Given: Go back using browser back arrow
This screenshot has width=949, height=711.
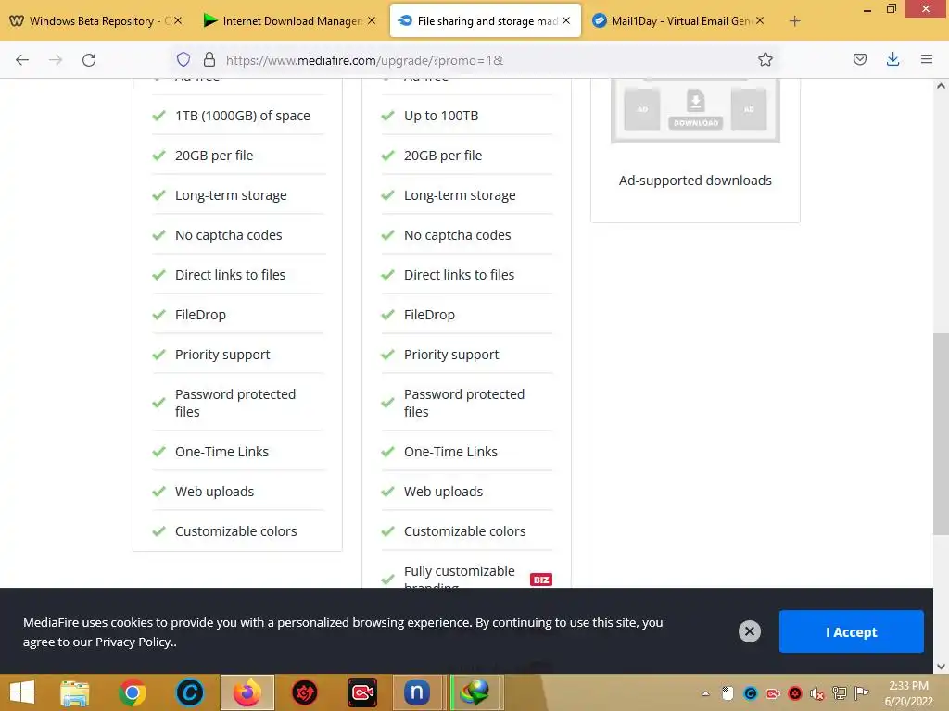Looking at the screenshot, I should (x=22, y=60).
